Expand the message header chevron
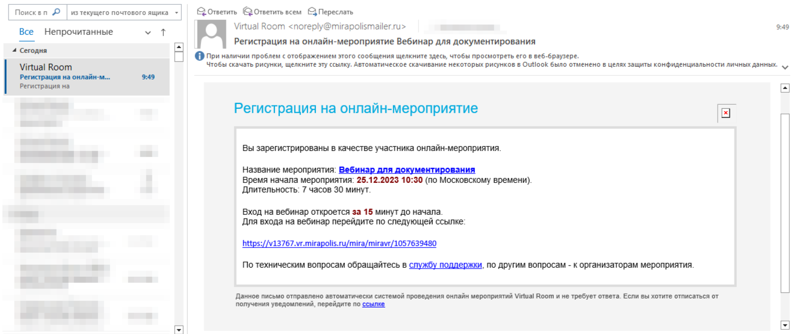Screen dimensions: 794x334 [785, 67]
